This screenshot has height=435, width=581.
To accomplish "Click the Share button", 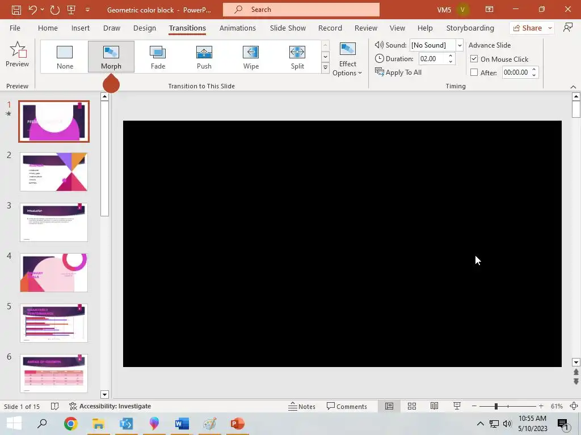I will (527, 28).
